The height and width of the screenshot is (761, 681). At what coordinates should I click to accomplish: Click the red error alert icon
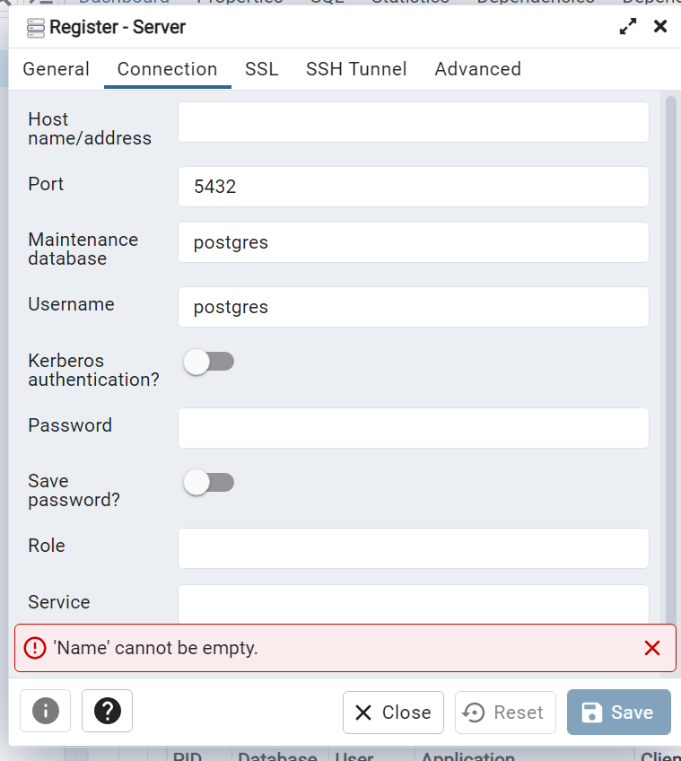point(34,648)
